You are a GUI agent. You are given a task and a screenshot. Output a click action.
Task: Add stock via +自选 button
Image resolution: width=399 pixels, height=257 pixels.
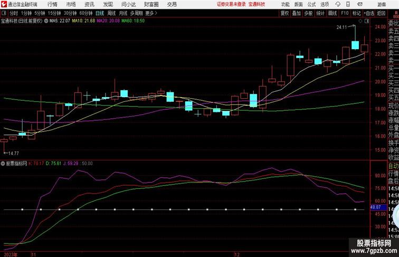[x=369, y=13]
